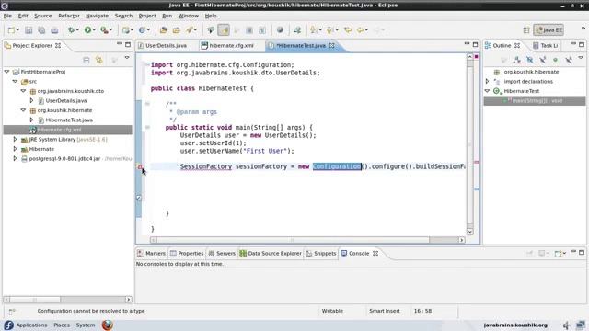Click the Search flashlight toolbar icon

[x=191, y=30]
